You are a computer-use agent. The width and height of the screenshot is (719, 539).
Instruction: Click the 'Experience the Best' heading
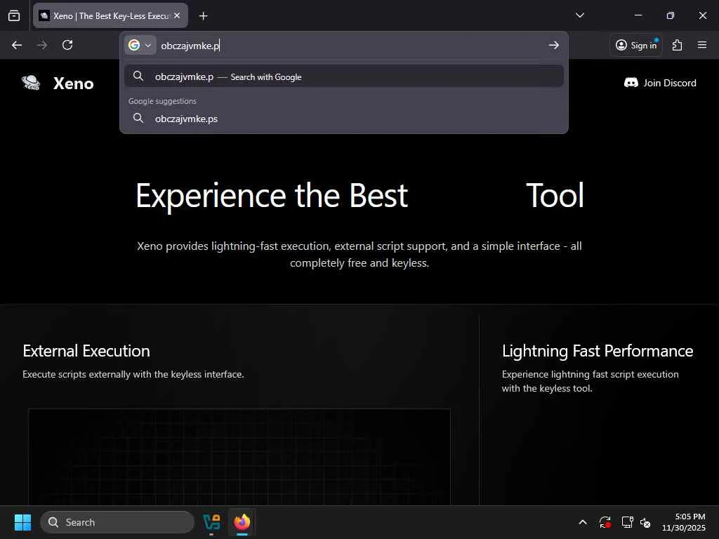272,196
